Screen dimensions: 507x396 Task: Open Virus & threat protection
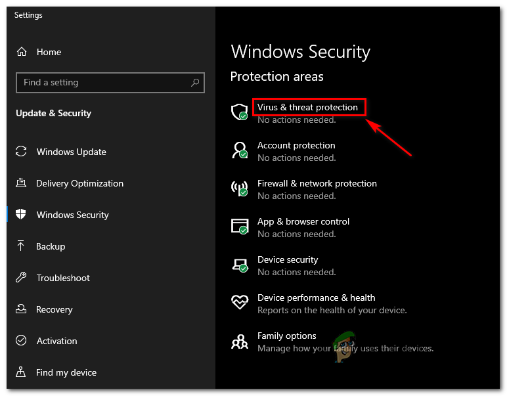(x=307, y=107)
